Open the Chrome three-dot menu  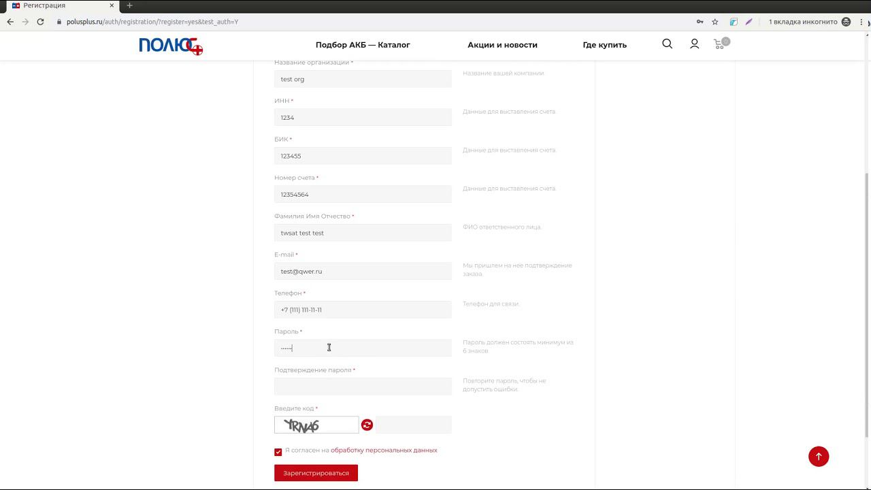[861, 22]
